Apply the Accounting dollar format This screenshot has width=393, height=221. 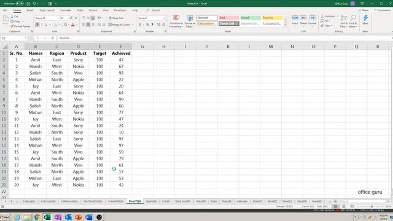point(140,25)
